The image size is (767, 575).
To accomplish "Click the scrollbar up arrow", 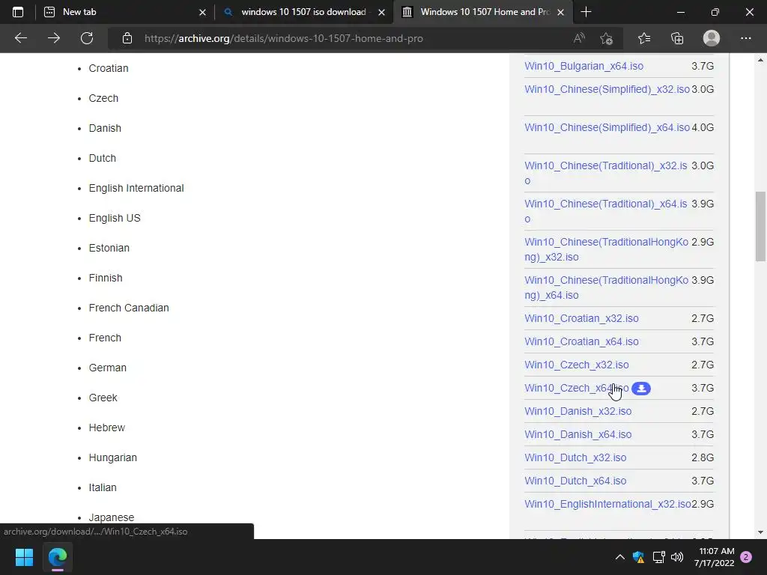I will point(760,60).
